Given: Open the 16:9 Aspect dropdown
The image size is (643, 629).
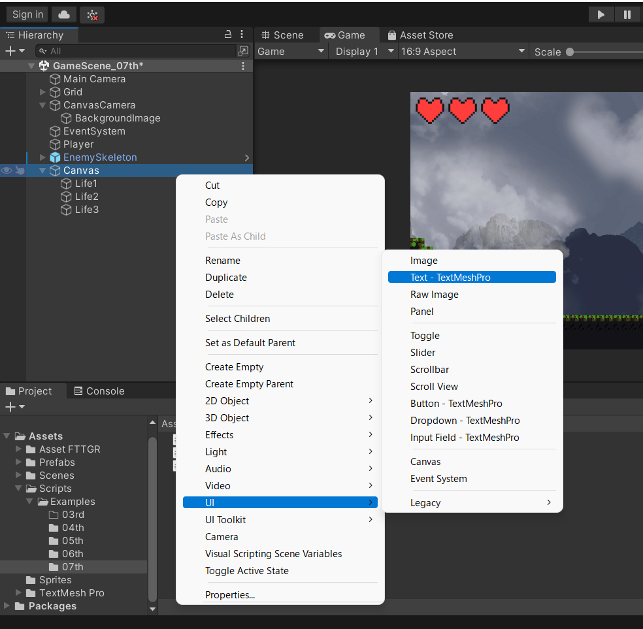Looking at the screenshot, I should click(x=463, y=52).
